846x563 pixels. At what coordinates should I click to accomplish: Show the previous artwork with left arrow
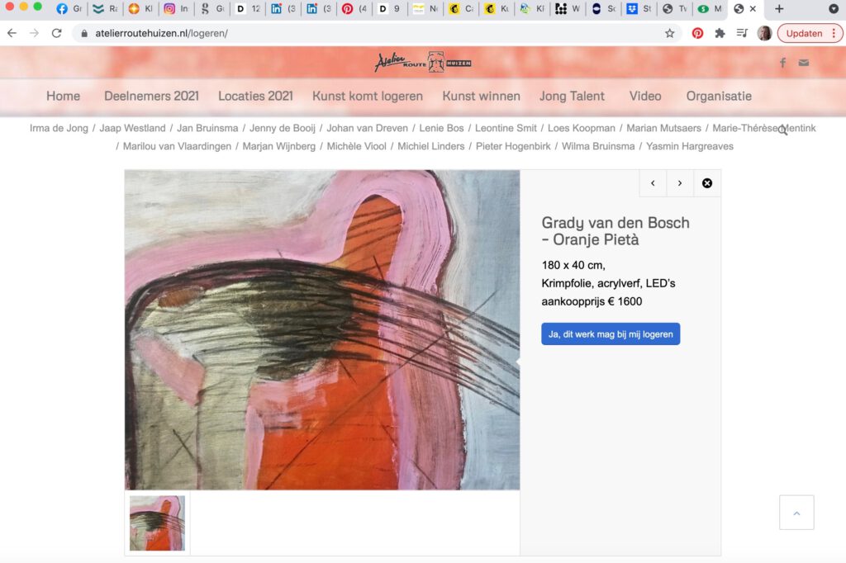(653, 183)
